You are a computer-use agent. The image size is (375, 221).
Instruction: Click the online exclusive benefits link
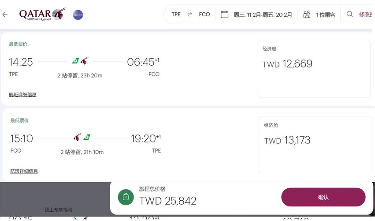(59, 210)
